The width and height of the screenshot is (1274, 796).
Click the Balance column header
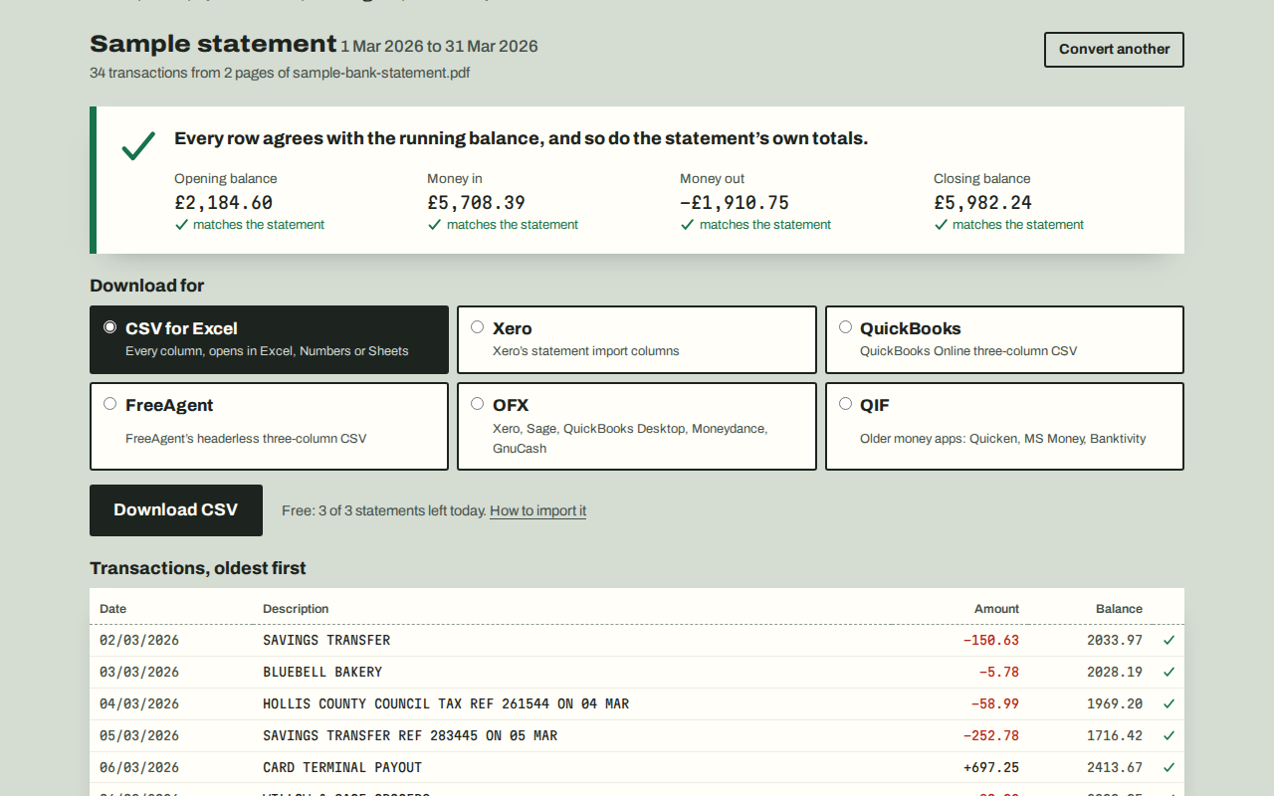point(1119,609)
